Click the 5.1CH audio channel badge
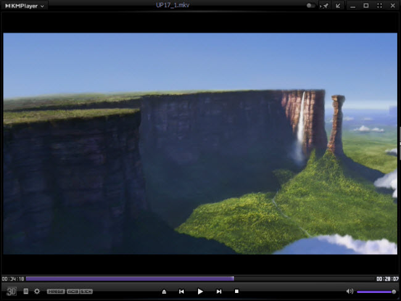401x301 pixels. [86, 292]
